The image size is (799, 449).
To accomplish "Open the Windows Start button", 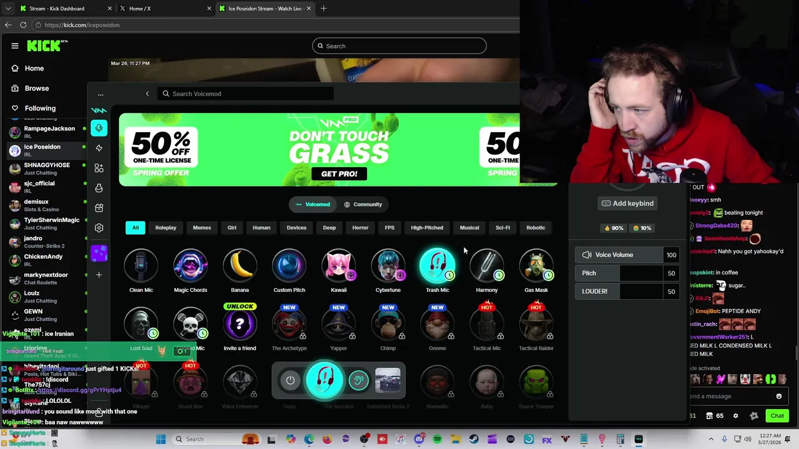I will coord(160,439).
